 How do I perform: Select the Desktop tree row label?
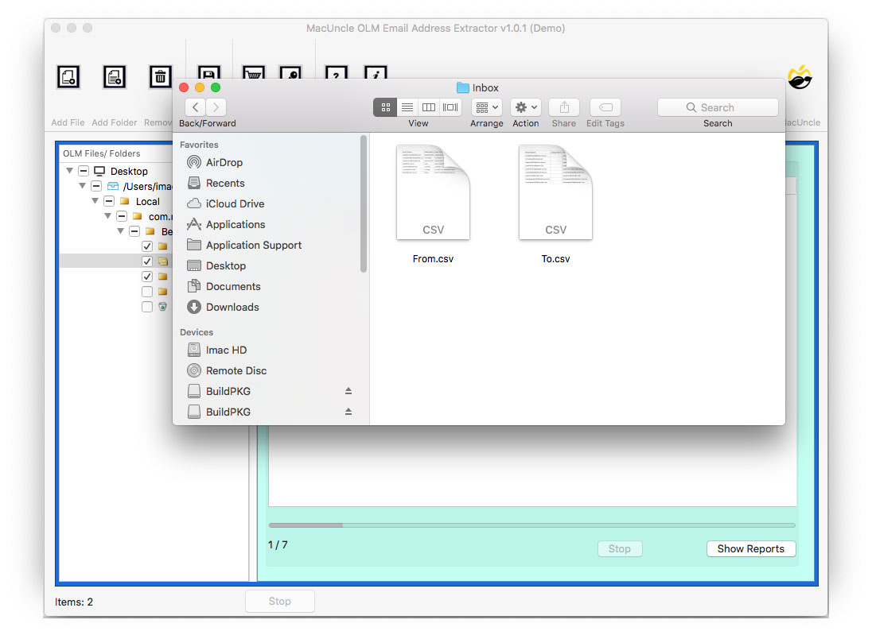pos(129,171)
